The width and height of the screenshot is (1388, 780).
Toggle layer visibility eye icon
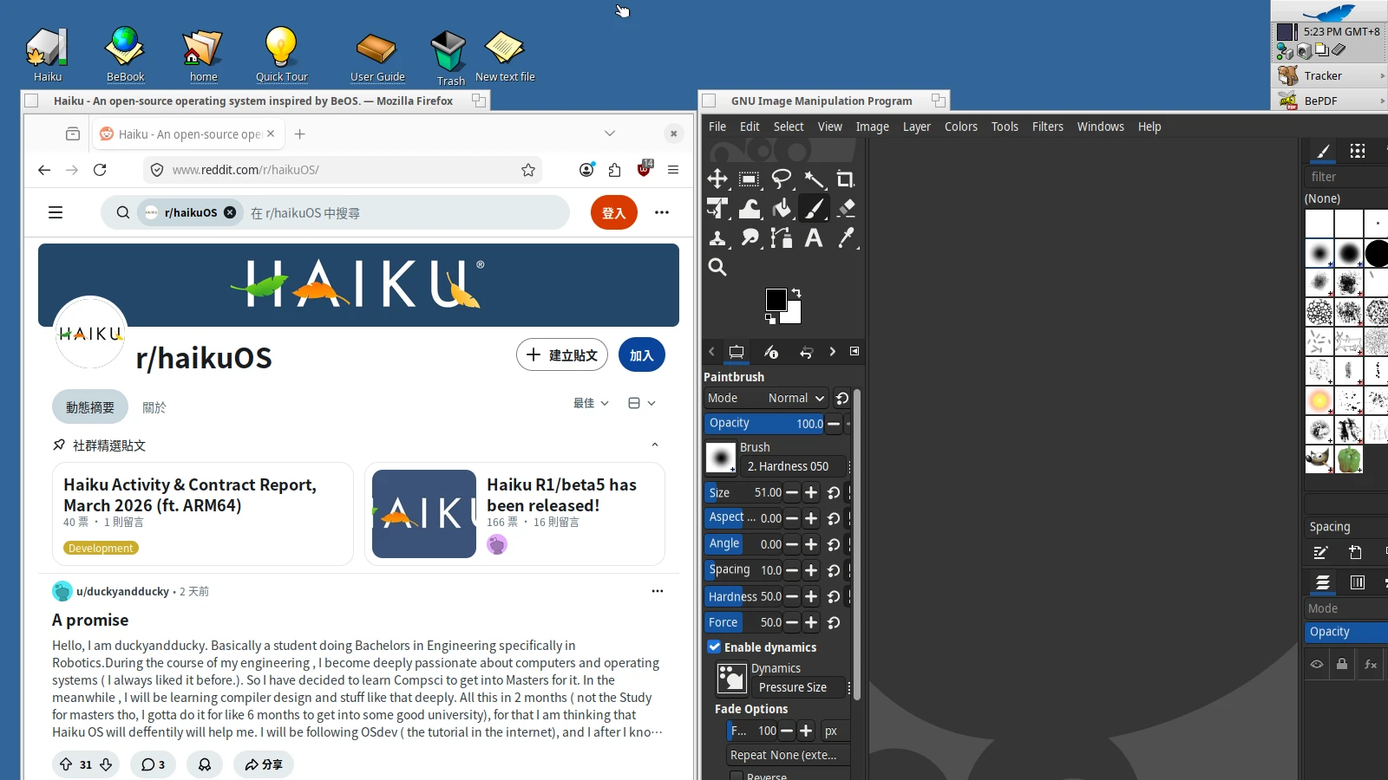coord(1317,665)
